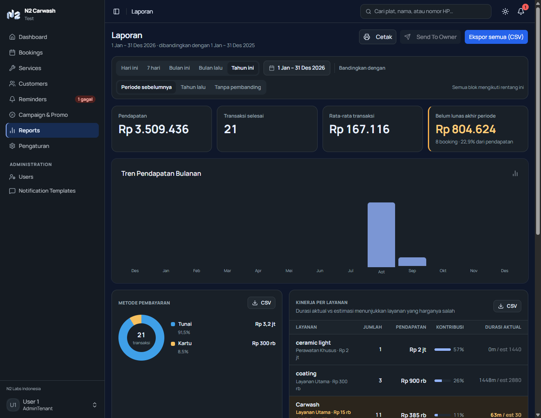Image resolution: width=541 pixels, height=418 pixels.
Task: Click the Carwash service row
Action: tap(409, 407)
